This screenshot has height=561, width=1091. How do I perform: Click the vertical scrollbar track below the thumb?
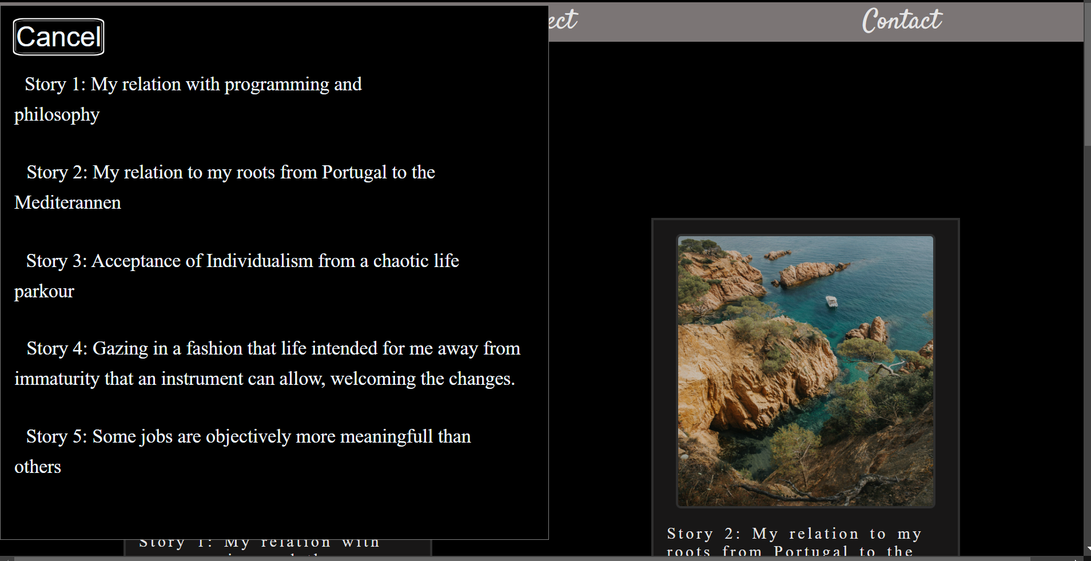coord(1087,343)
